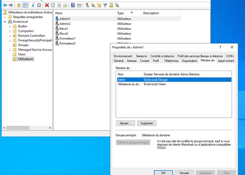Confirm the dialog with OK
The width and height of the screenshot is (245, 175).
point(163,173)
